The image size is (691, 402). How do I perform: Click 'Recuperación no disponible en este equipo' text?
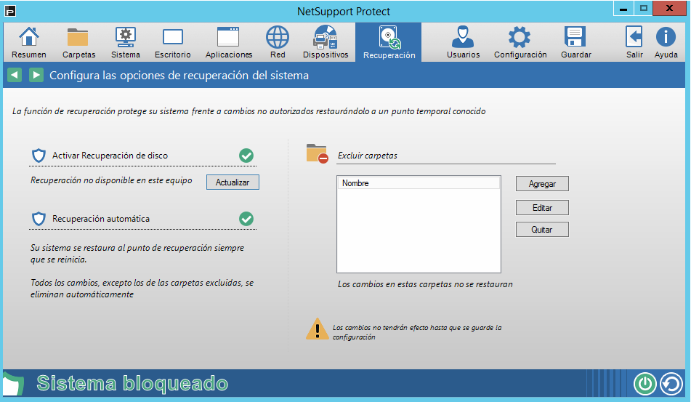(111, 180)
